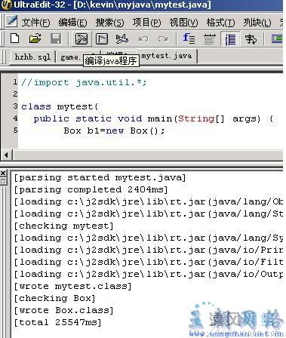Open the 列块(L) menu

(x=257, y=23)
